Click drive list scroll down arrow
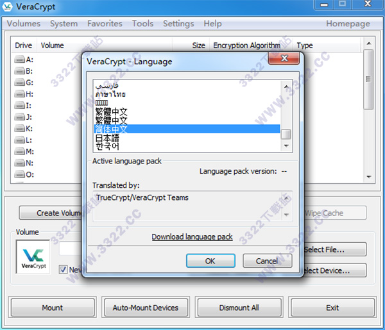This screenshot has width=385, height=330. 368,177
